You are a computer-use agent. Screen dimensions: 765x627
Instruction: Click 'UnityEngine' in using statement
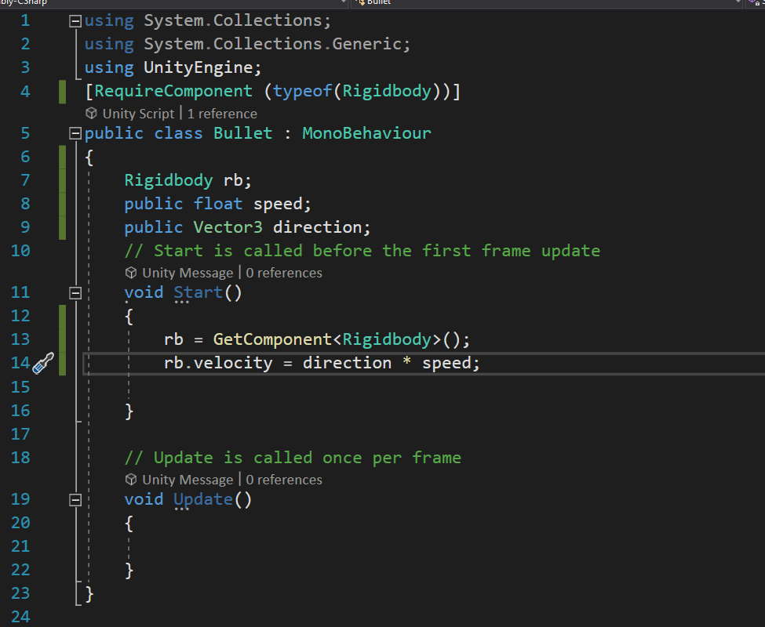click(x=198, y=67)
